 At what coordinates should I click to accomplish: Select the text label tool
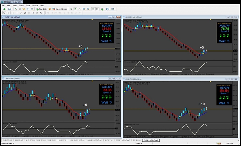click(37, 13)
